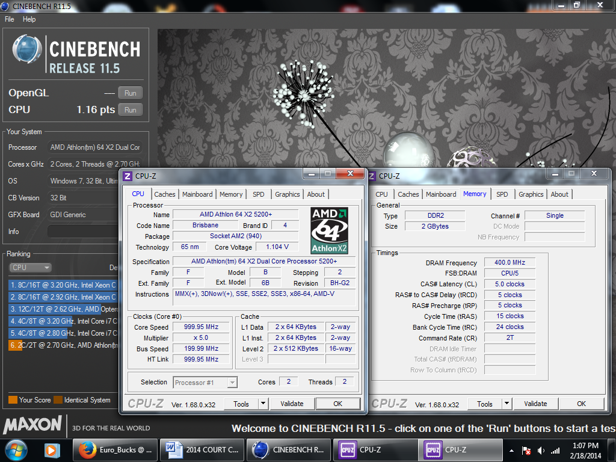The height and width of the screenshot is (462, 616).
Task: Click the Cinebench sphere logo
Action: tap(26, 49)
